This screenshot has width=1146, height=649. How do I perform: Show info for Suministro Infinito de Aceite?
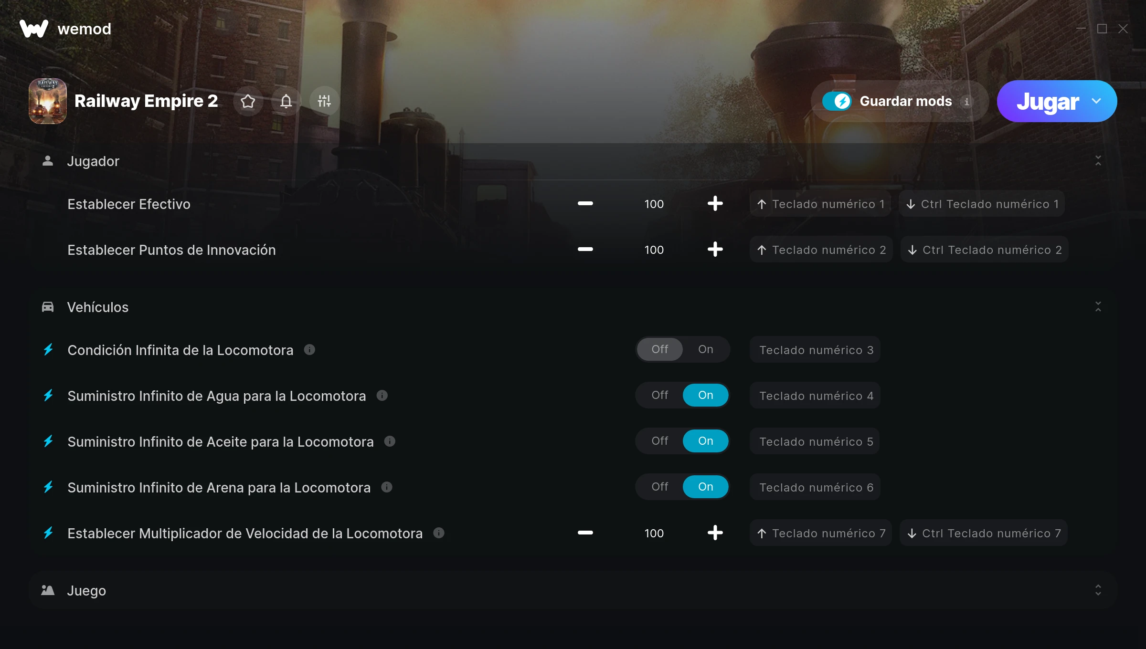[390, 441]
